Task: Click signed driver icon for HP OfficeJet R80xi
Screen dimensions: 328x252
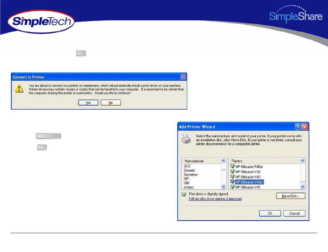Action: coord(232,166)
